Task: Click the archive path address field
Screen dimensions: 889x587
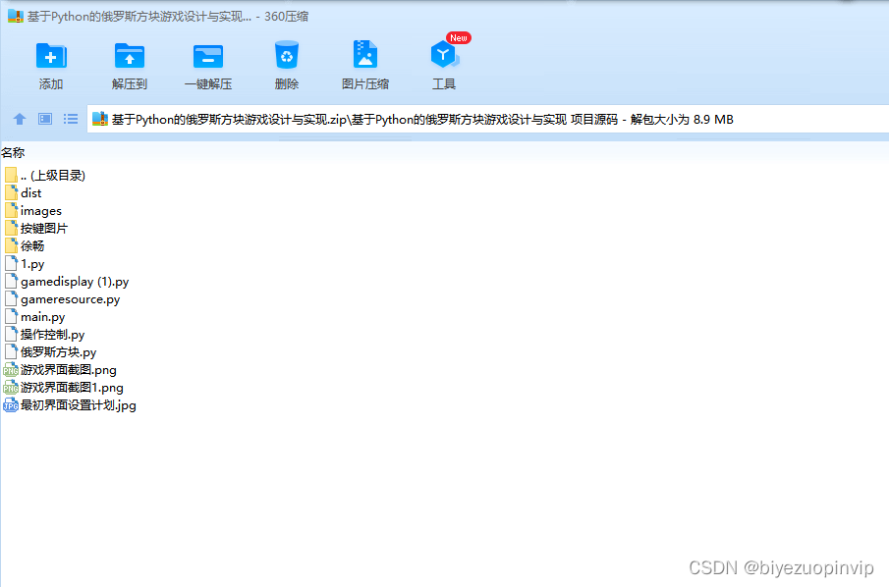Action: click(x=487, y=119)
